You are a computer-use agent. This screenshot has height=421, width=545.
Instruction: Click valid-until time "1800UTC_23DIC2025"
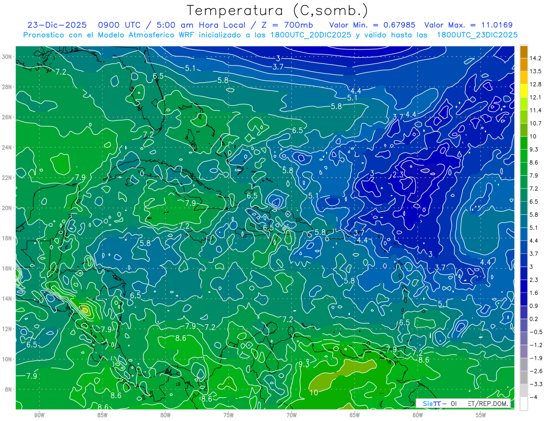coord(477,35)
